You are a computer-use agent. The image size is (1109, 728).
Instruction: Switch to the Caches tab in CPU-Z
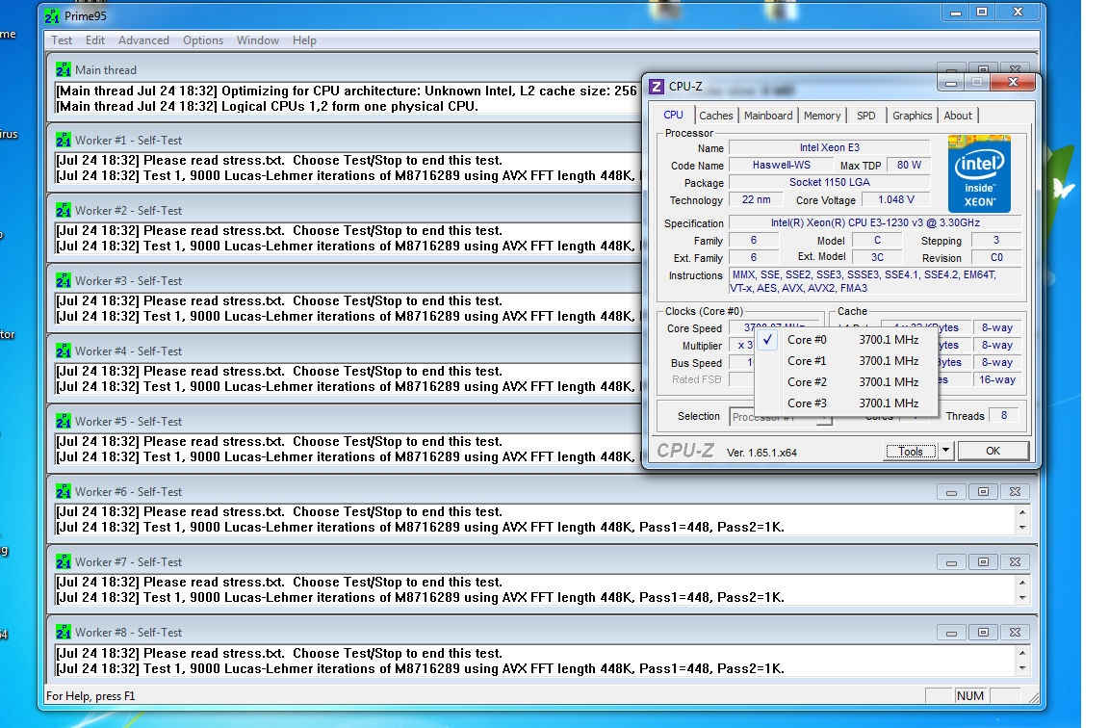point(716,116)
